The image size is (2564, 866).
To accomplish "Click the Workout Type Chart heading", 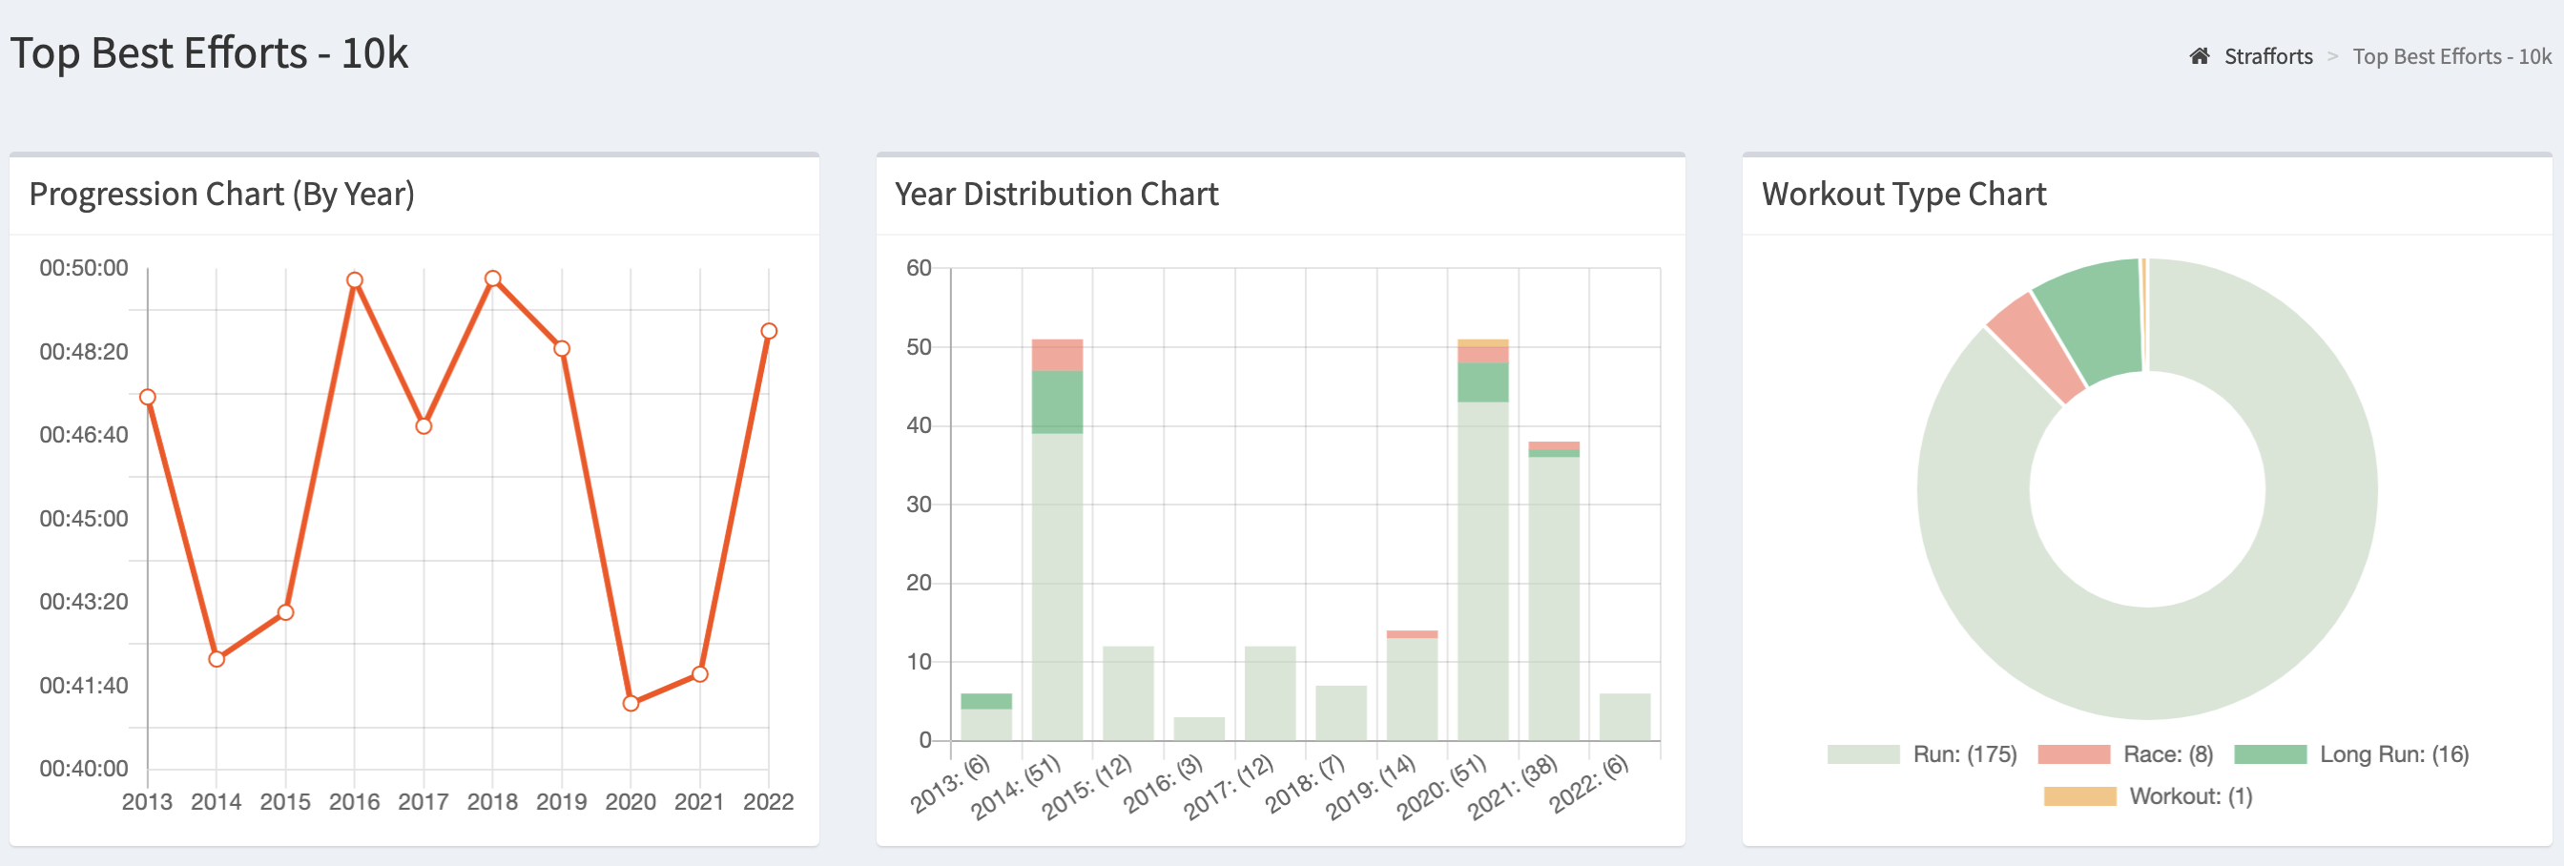I will click(x=1904, y=193).
